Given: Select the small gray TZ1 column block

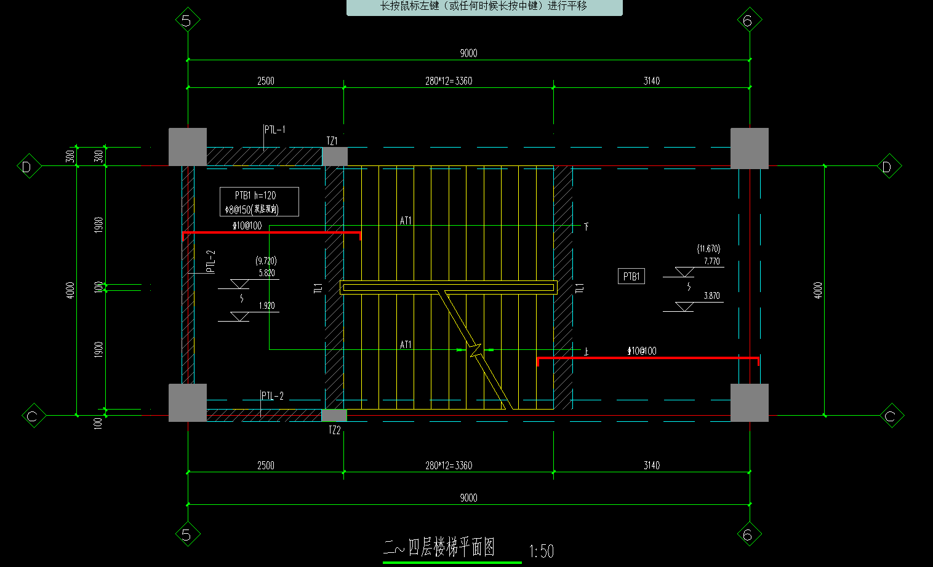Looking at the screenshot, I should click(335, 156).
